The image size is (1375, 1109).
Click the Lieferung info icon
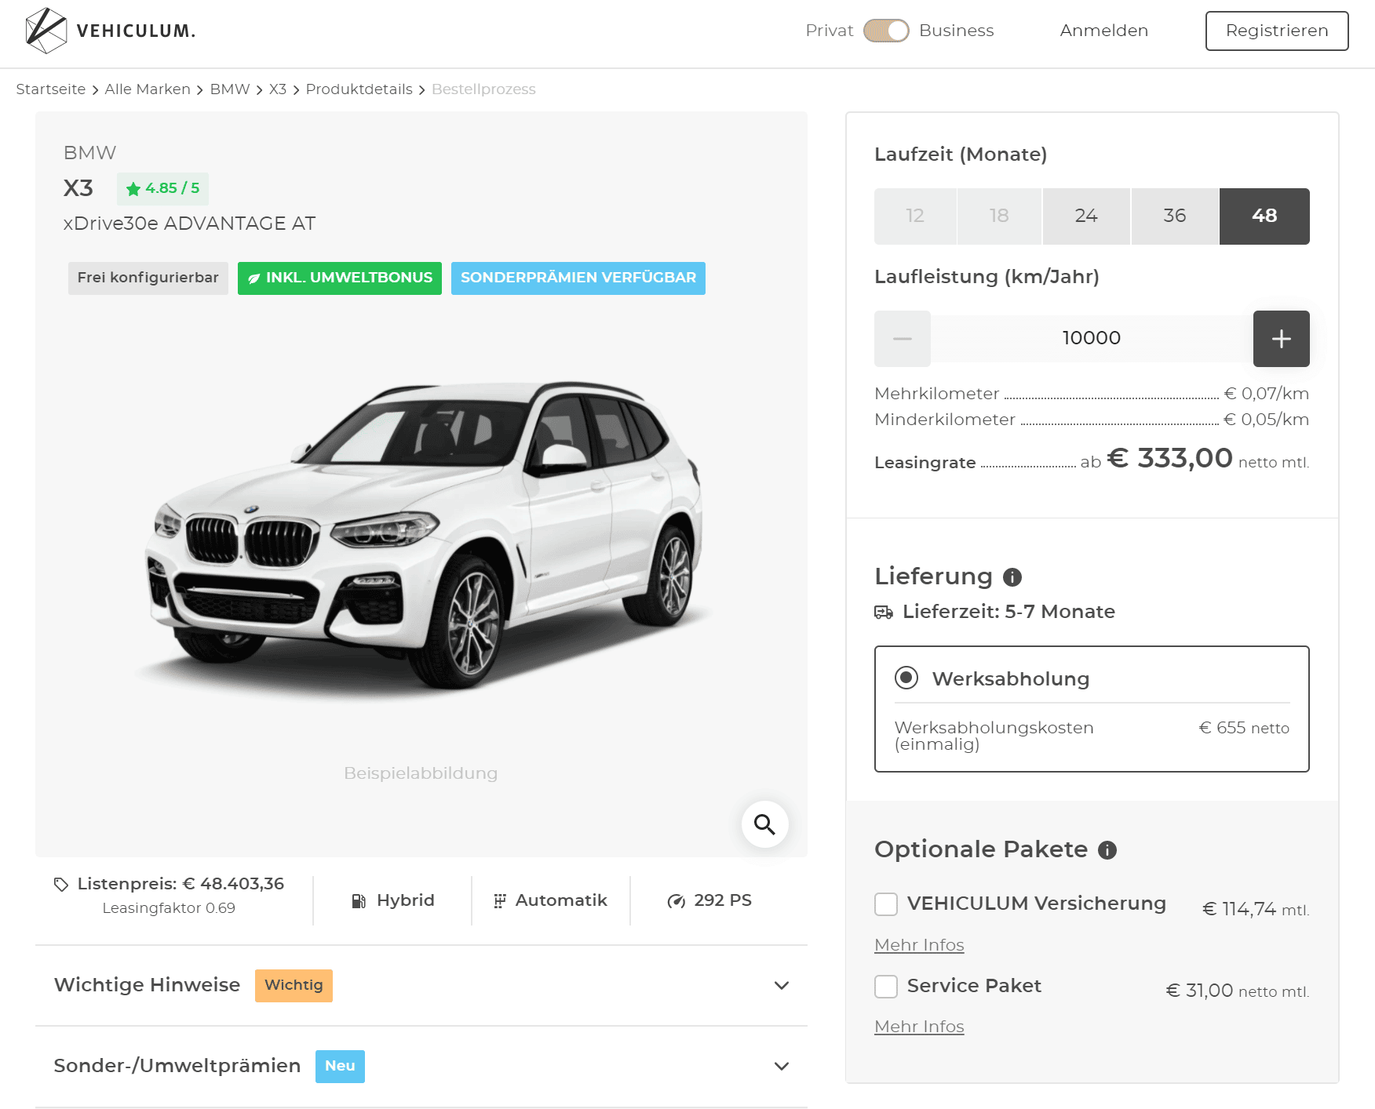1012,577
